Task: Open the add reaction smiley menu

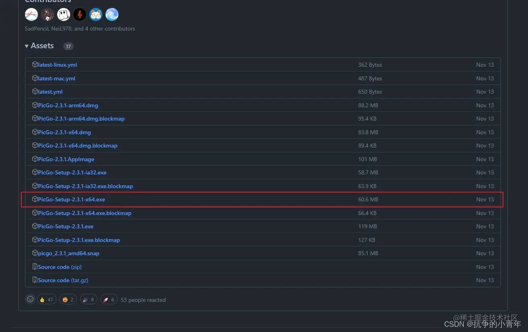Action: [30, 299]
